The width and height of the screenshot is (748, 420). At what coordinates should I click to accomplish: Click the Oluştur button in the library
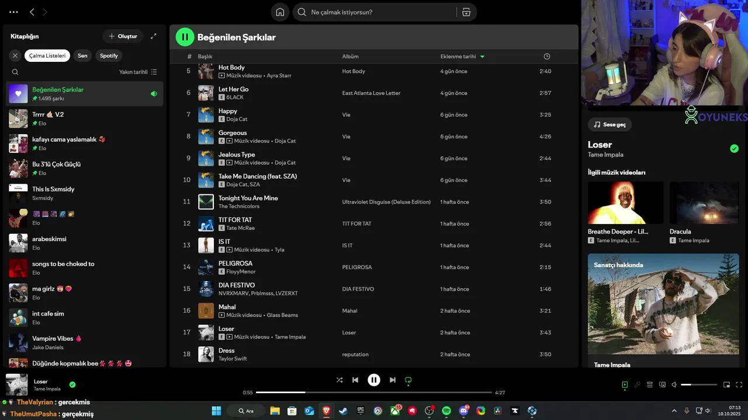pos(123,36)
